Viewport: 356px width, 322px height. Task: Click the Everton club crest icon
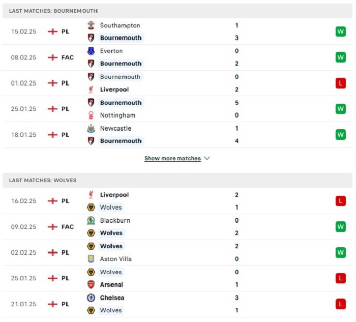[91, 51]
